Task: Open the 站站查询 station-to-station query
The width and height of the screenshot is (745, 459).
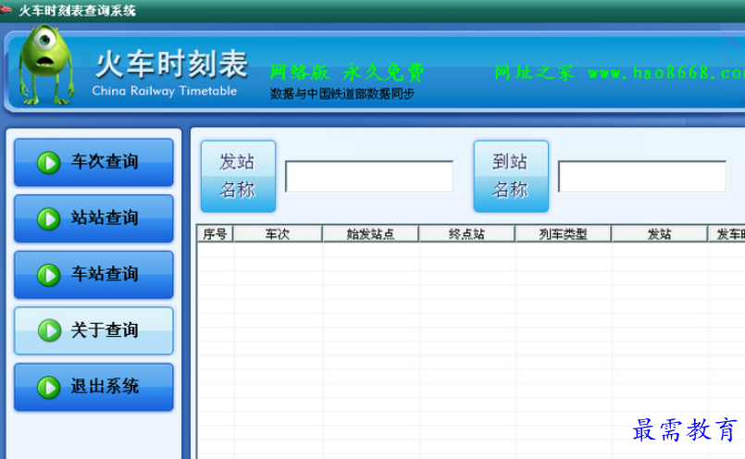Action: (x=93, y=218)
